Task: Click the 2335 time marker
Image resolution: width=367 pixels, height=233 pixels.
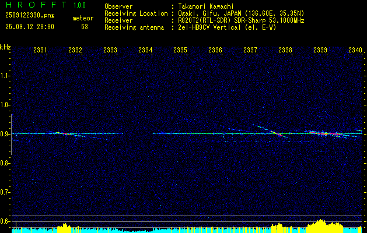Action: pos(180,50)
